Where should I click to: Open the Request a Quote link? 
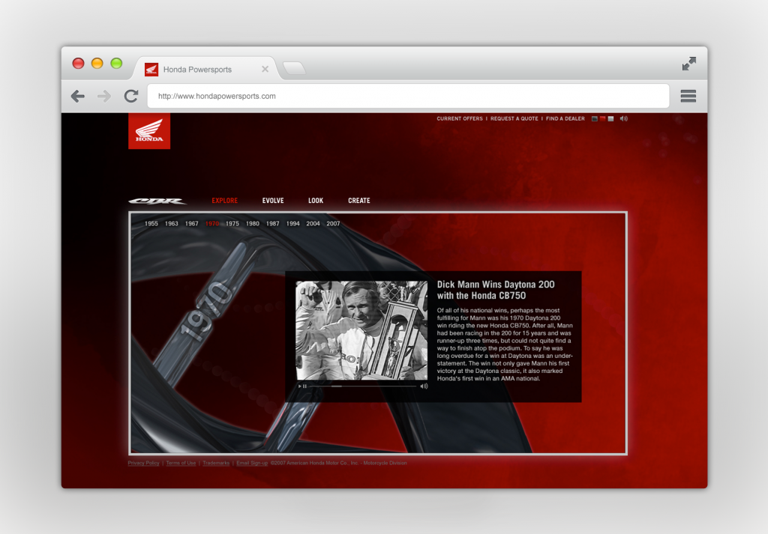pos(514,118)
